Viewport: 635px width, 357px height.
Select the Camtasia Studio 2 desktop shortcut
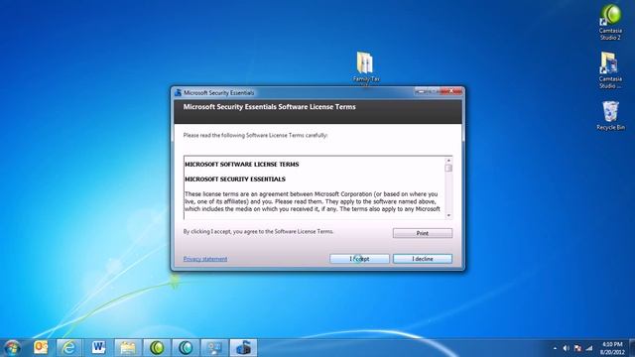click(610, 22)
